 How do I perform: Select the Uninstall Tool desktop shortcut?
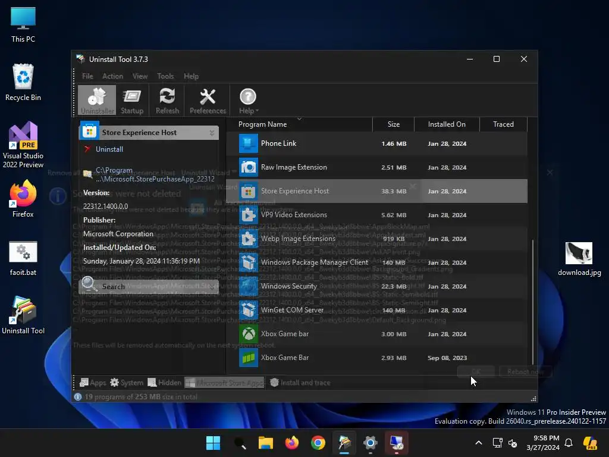point(23,315)
